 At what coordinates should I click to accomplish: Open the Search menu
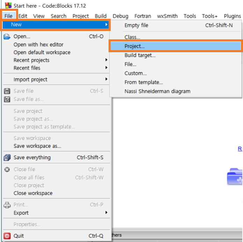click(58, 16)
